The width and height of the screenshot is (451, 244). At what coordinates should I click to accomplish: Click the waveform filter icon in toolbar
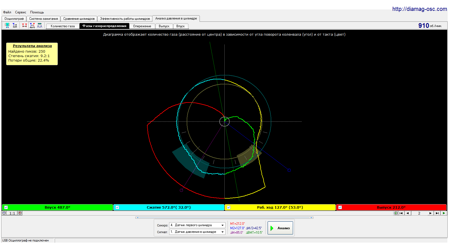7,26
